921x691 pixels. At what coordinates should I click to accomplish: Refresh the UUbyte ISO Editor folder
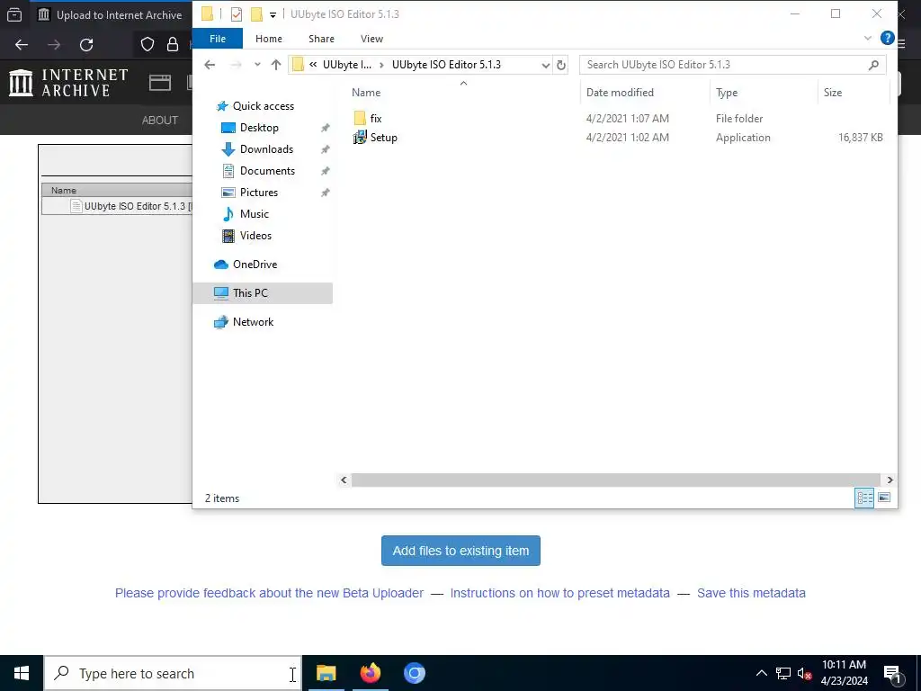[x=561, y=65]
